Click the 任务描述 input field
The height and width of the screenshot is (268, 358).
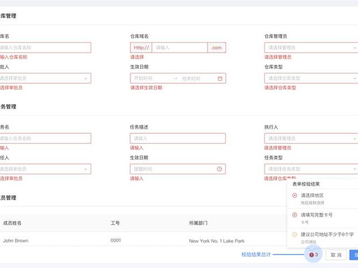pos(178,138)
